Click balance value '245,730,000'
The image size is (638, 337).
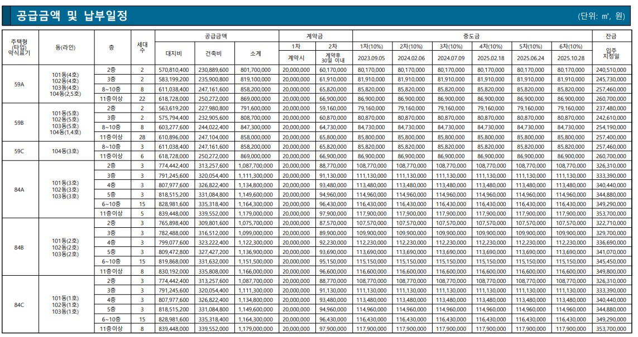(611, 79)
